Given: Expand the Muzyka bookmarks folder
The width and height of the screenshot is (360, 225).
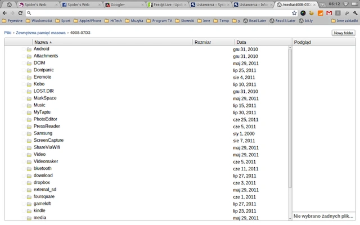Looking at the screenshot, I should 134,21.
